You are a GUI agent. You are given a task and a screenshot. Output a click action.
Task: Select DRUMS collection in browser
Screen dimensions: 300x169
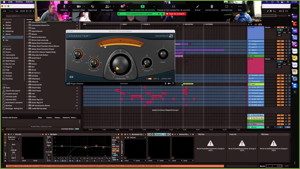[8, 28]
